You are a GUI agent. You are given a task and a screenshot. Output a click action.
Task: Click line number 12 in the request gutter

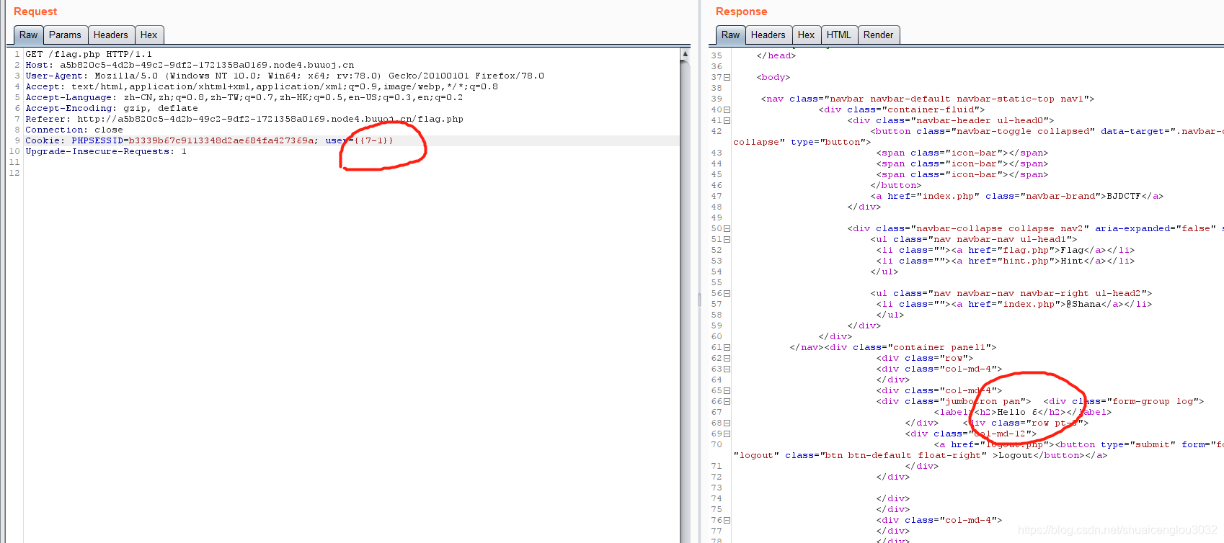[14, 173]
